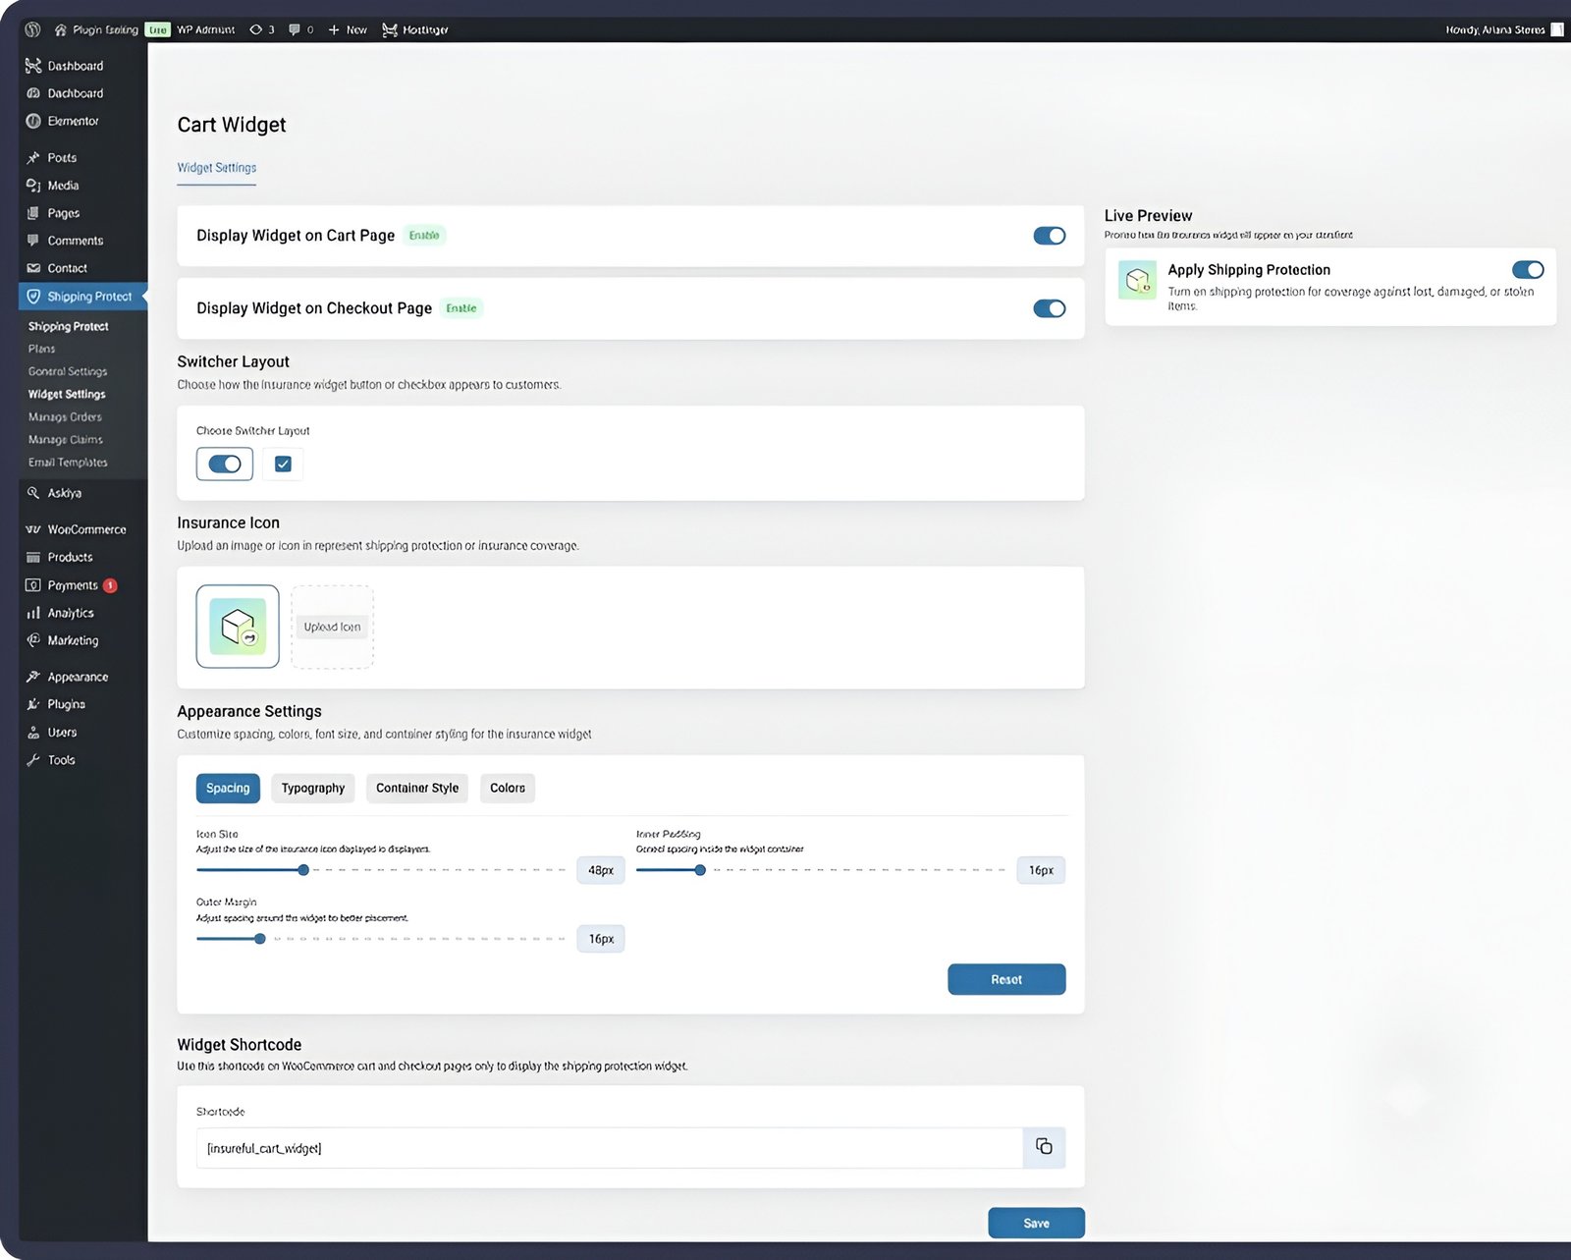Click the Media icon in the sidebar

[33, 185]
